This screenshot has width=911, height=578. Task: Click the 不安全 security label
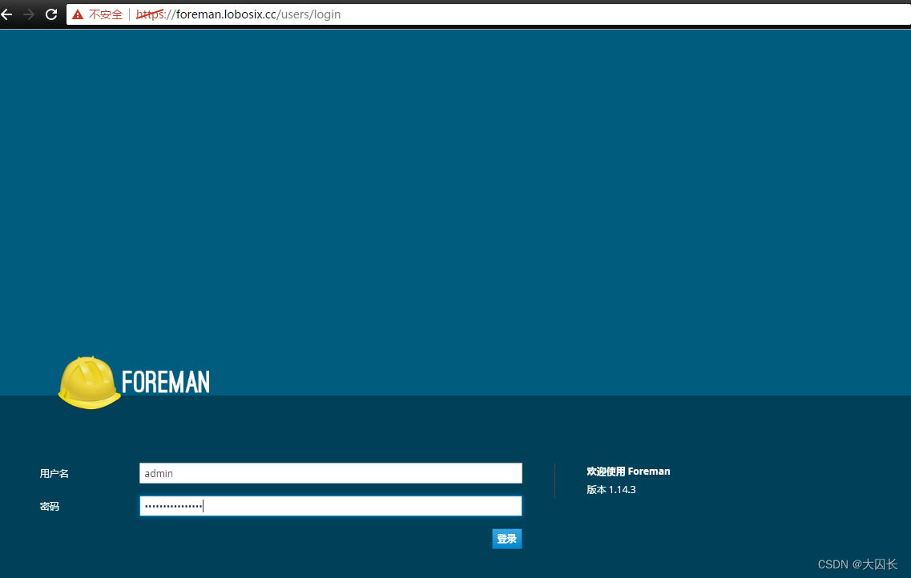106,14
